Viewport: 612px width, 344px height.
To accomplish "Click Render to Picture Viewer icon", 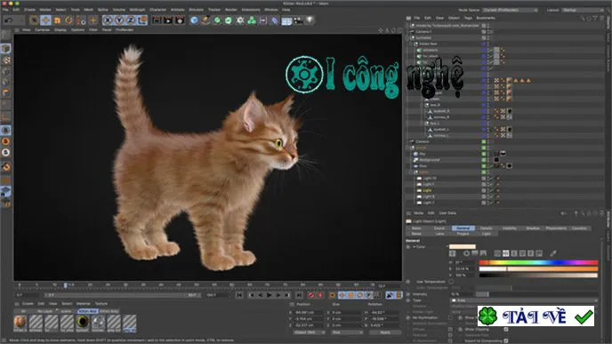I will tap(168, 20).
